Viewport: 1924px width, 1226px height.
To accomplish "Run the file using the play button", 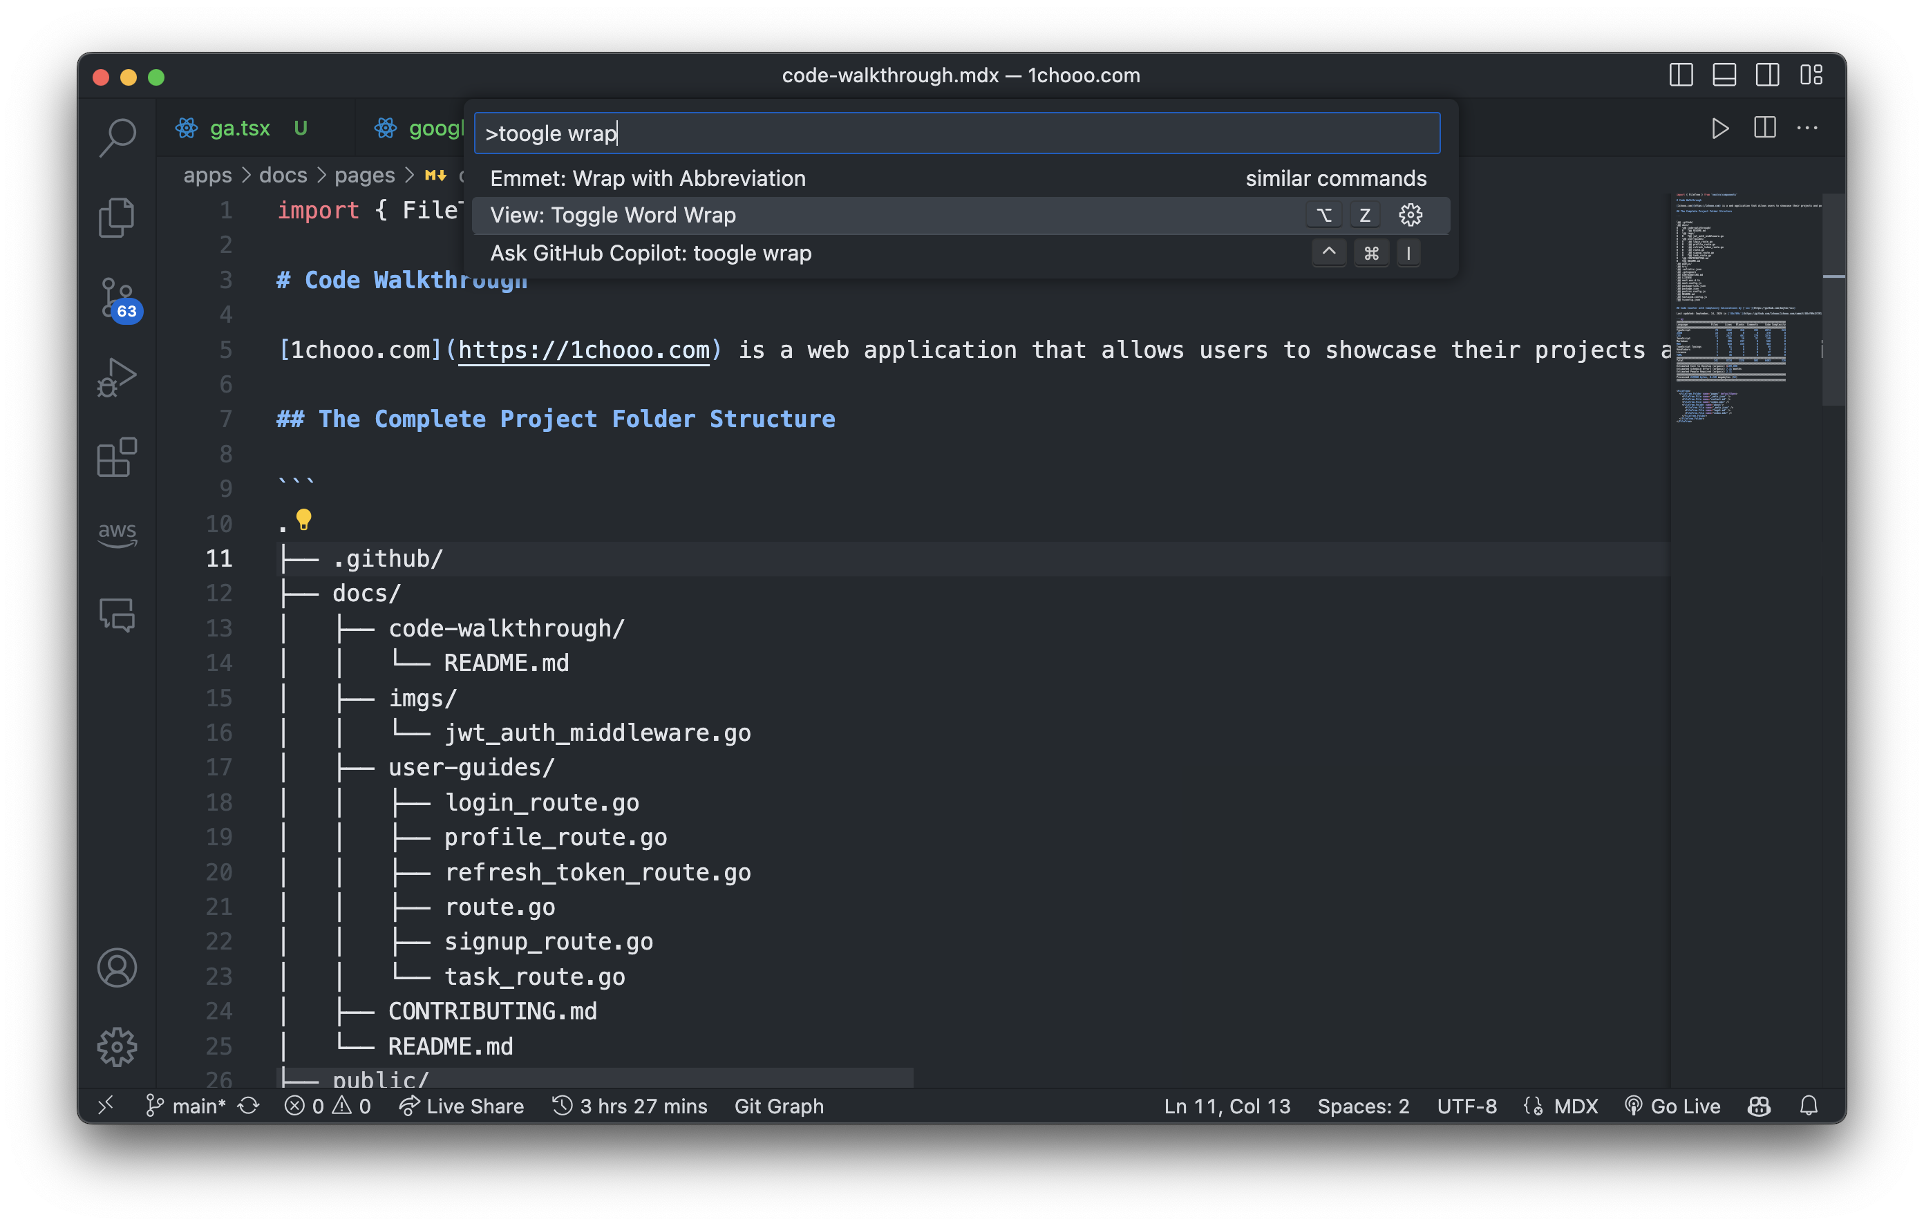I will coord(1719,128).
